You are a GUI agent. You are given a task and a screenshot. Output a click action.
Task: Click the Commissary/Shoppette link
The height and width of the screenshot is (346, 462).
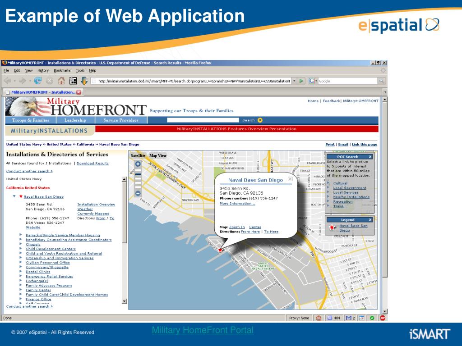[47, 267]
